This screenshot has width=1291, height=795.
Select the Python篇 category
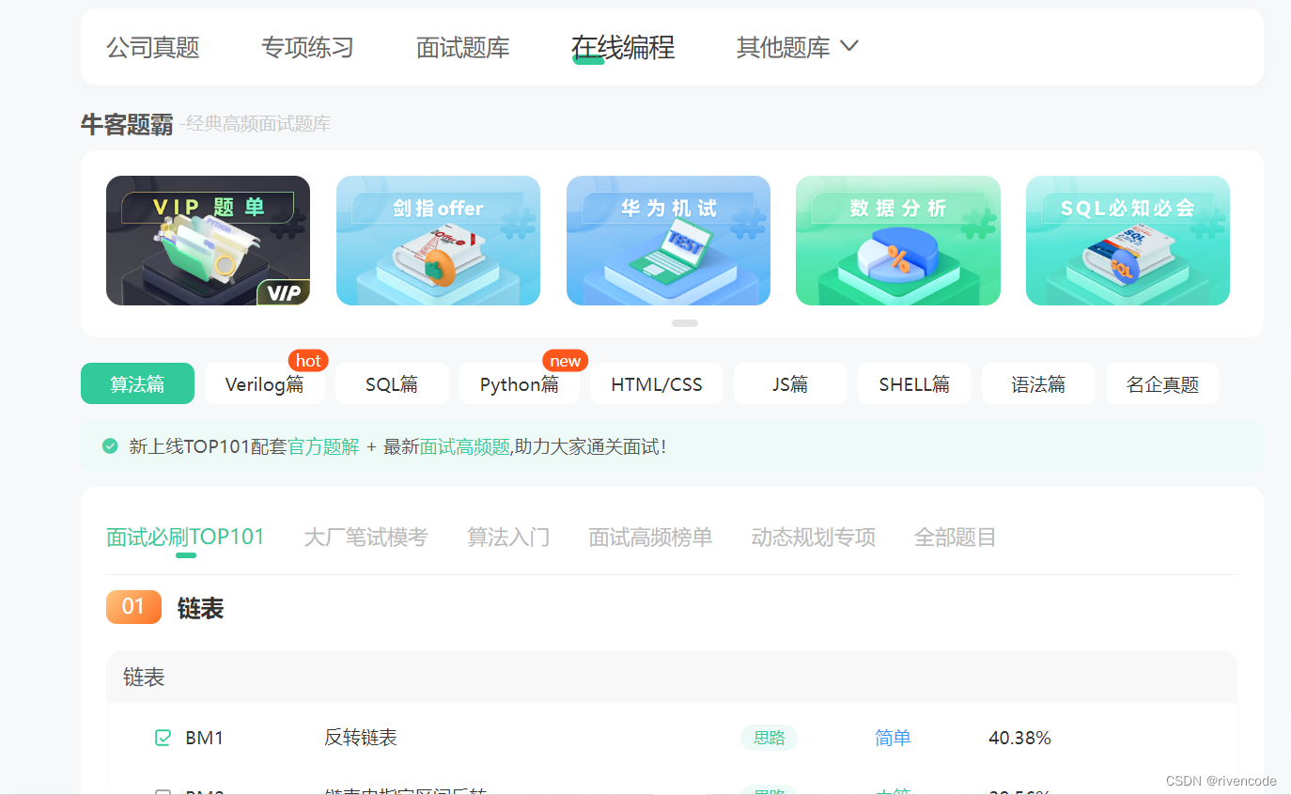pyautogui.click(x=520, y=383)
